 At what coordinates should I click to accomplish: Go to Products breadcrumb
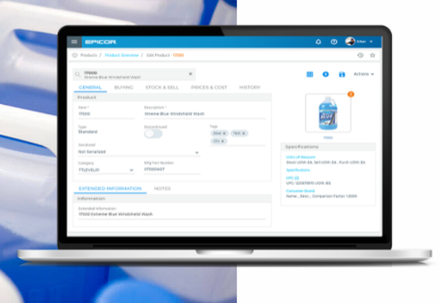coord(89,55)
